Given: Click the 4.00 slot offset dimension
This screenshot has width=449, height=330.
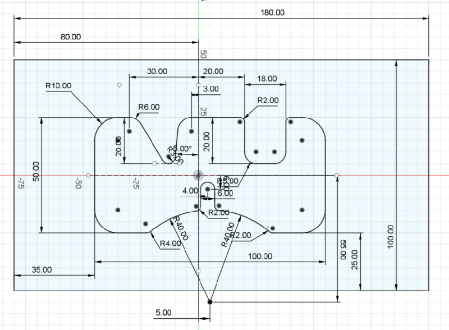Looking at the screenshot, I should tap(190, 191).
